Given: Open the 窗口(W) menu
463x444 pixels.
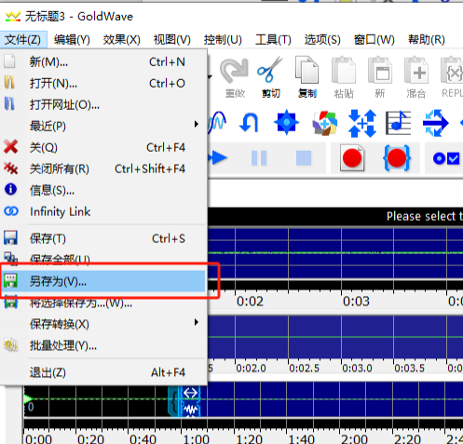Looking at the screenshot, I should click(374, 40).
